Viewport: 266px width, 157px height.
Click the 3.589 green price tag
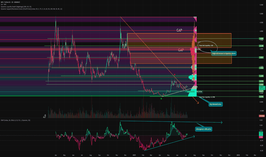[x=261, y=39]
